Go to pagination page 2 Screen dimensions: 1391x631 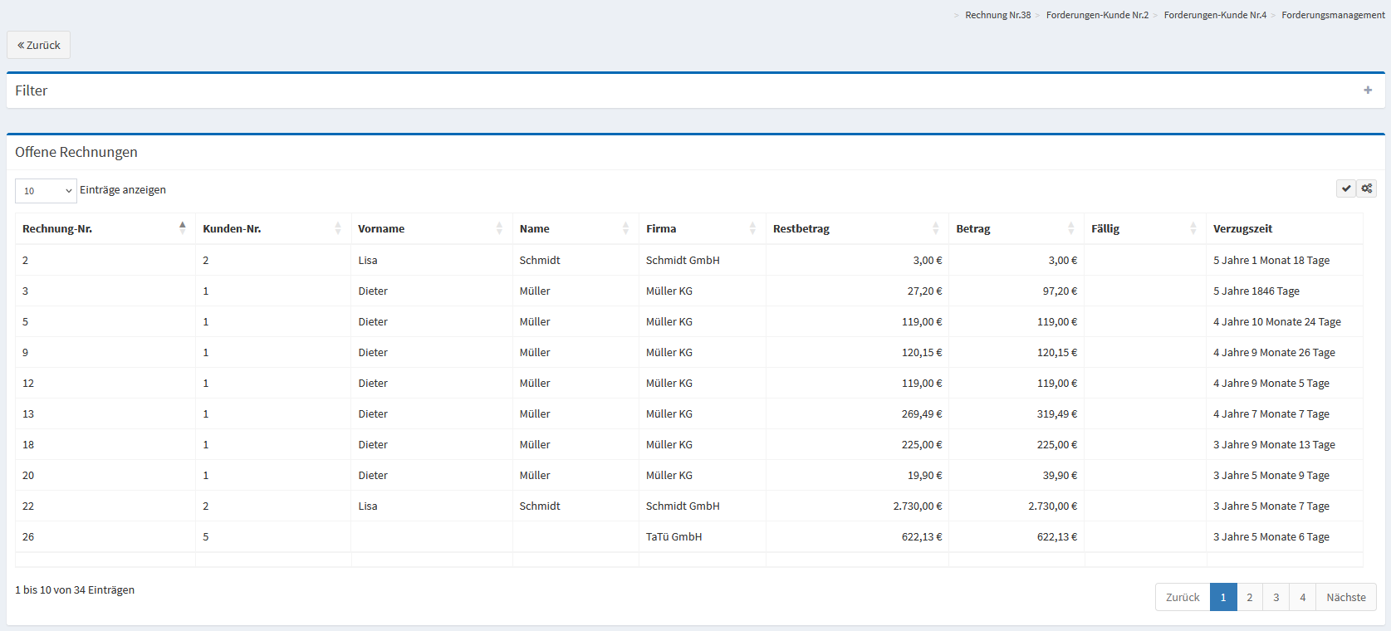[1249, 597]
